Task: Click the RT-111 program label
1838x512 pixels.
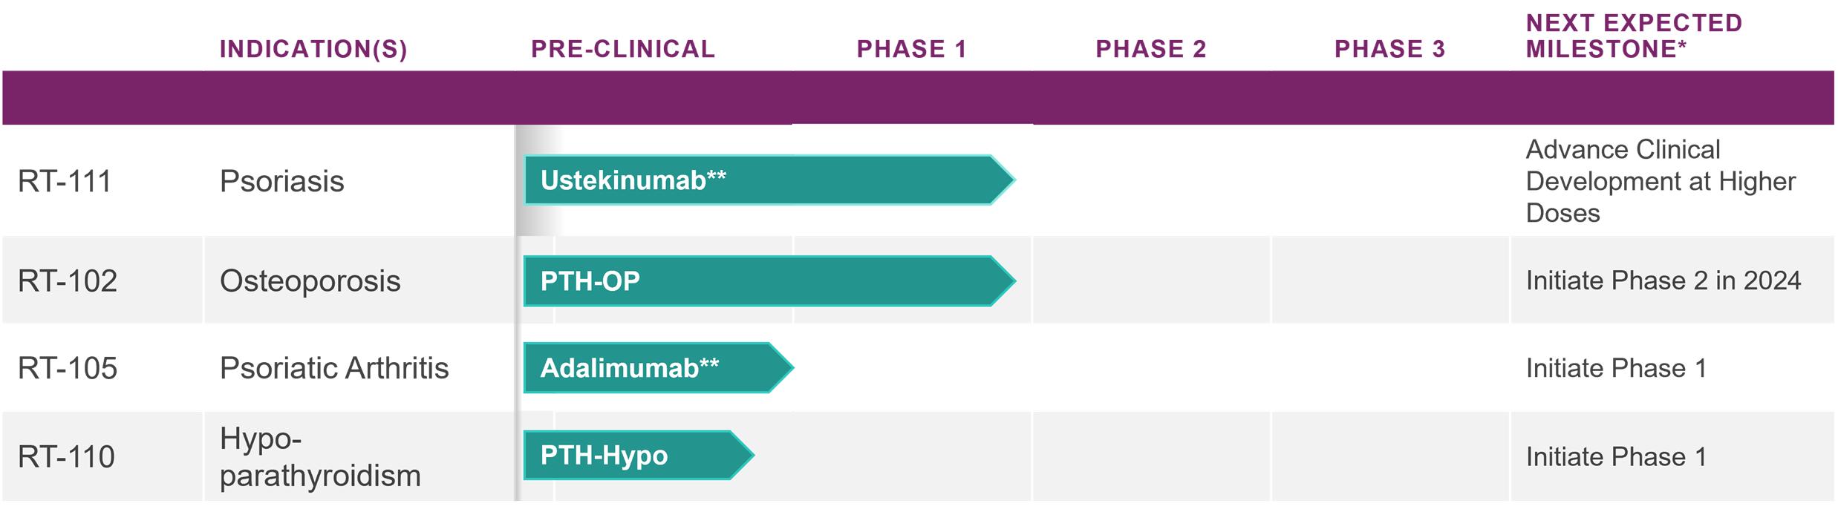Action: [65, 181]
